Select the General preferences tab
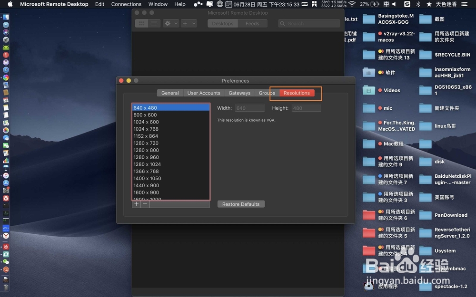The width and height of the screenshot is (476, 297). 169,93
